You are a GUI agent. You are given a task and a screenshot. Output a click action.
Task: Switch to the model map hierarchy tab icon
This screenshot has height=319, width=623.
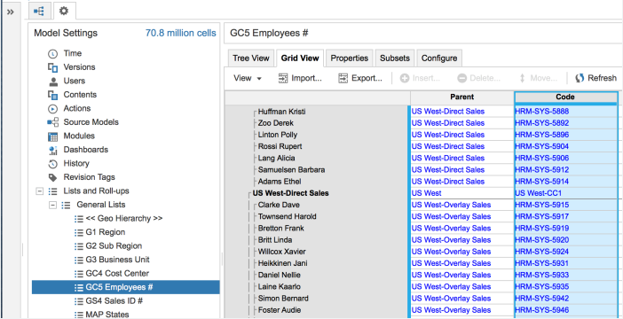click(40, 12)
